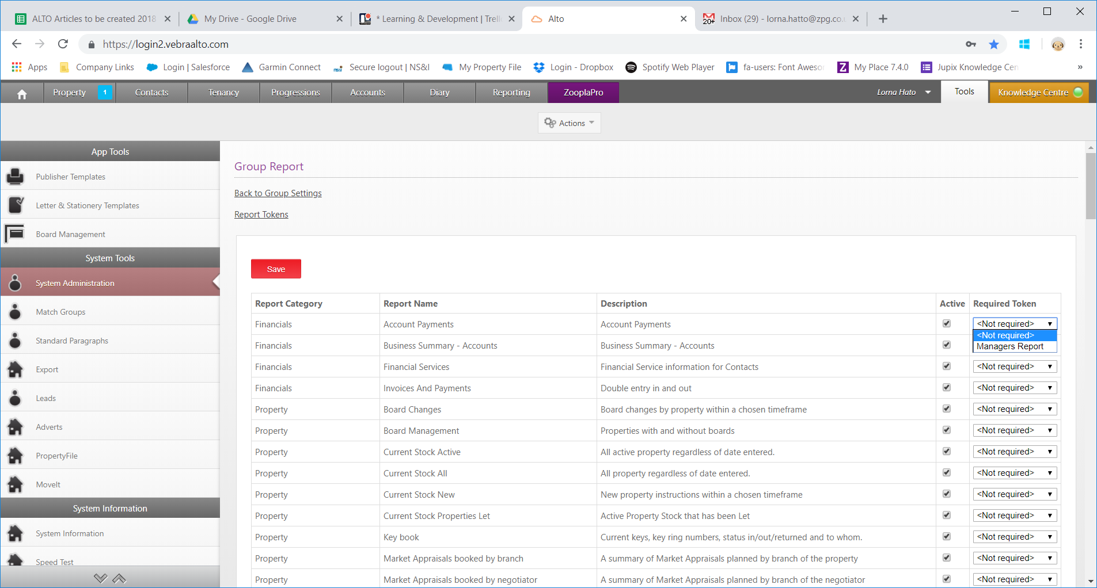Open Required Token dropdown for Current Stock New
Screen dimensions: 1097x588
click(x=1015, y=494)
